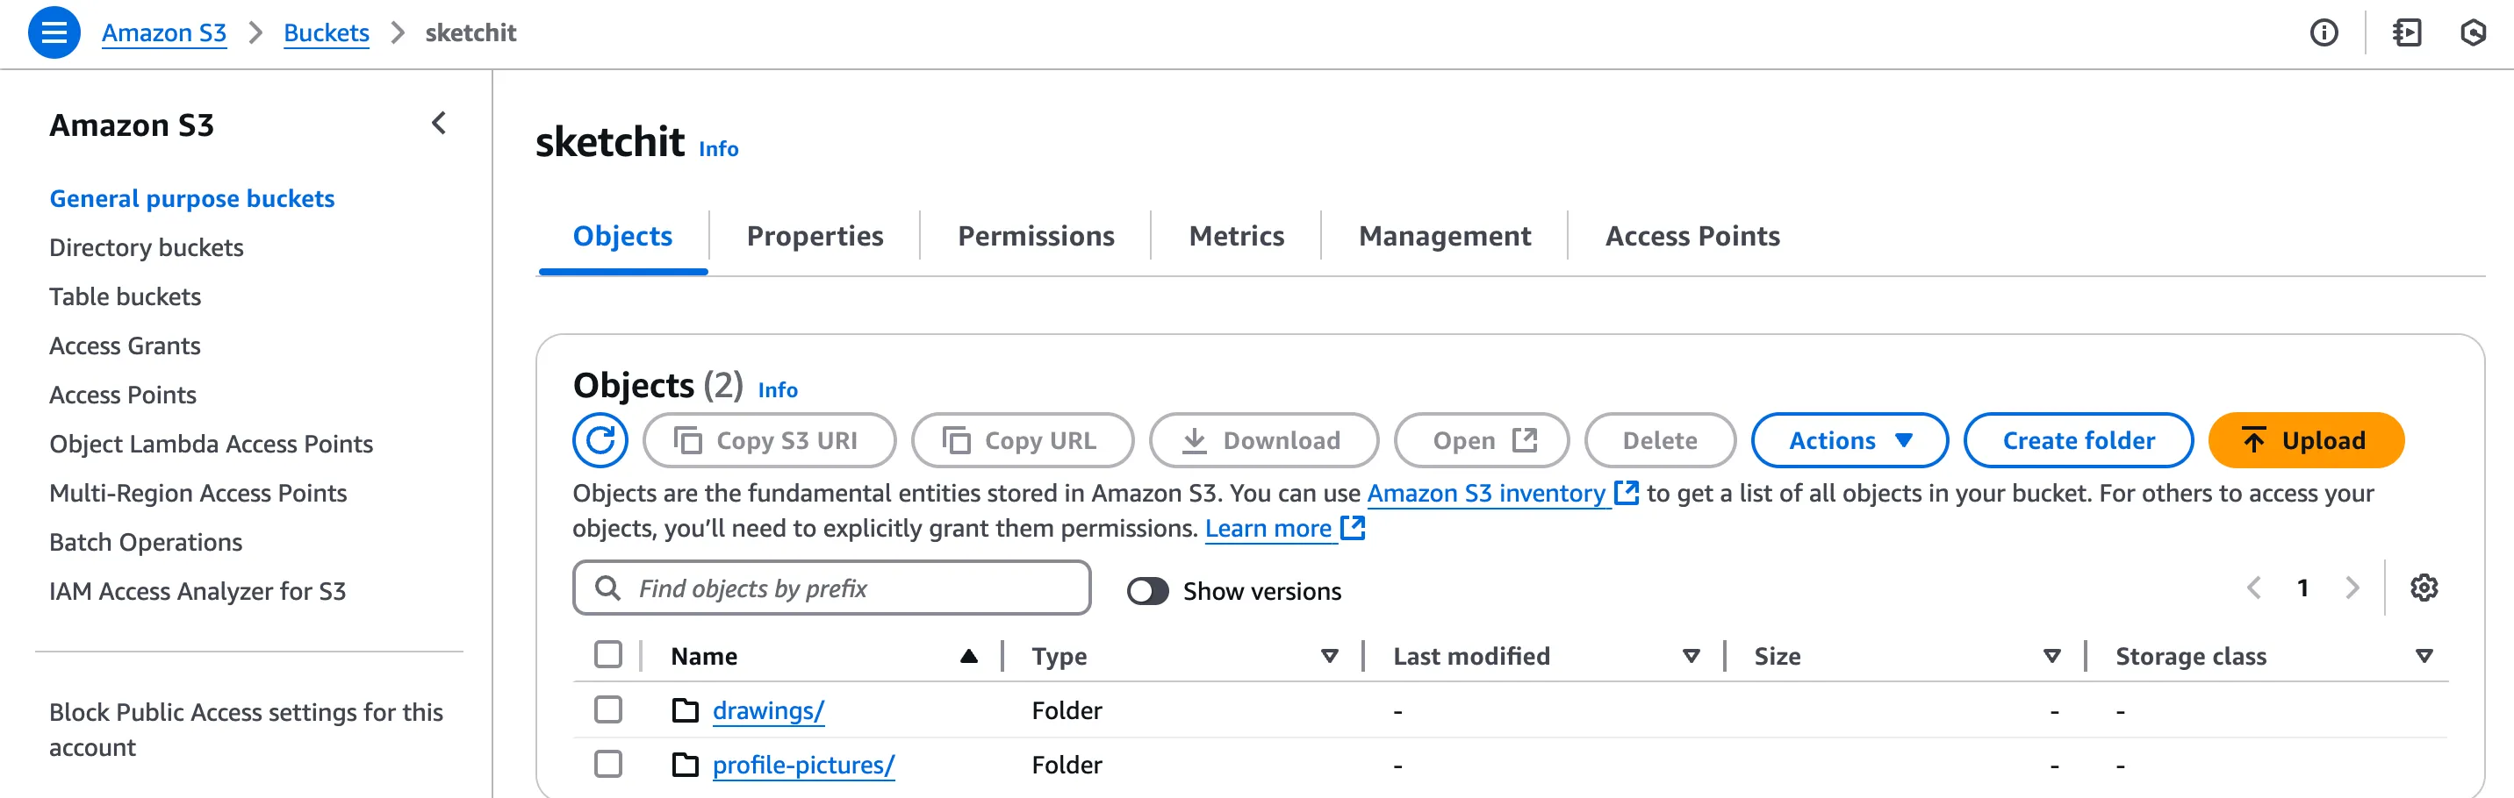Image resolution: width=2514 pixels, height=798 pixels.
Task: Click the orange Upload button
Action: point(2305,440)
